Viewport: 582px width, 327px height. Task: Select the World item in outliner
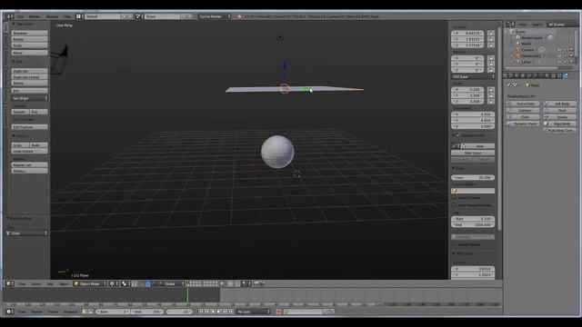(527, 44)
